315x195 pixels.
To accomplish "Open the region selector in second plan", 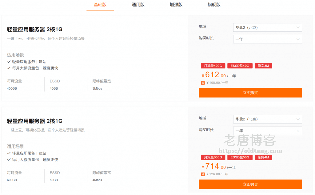I will click(x=267, y=119).
